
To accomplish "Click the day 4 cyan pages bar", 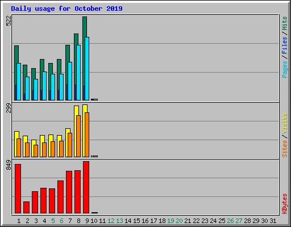I will [x=44, y=86].
